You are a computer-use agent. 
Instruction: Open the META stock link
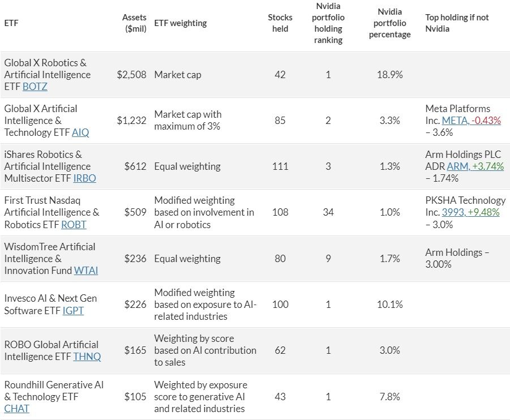click(455, 121)
